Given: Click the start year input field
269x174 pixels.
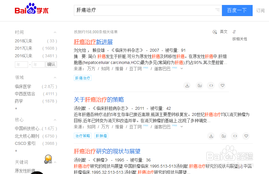Looking at the screenshot, I should pyautogui.click(x=21, y=65).
